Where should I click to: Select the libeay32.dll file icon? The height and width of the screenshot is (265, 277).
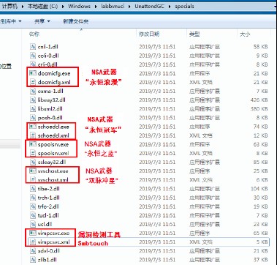[x=33, y=100]
